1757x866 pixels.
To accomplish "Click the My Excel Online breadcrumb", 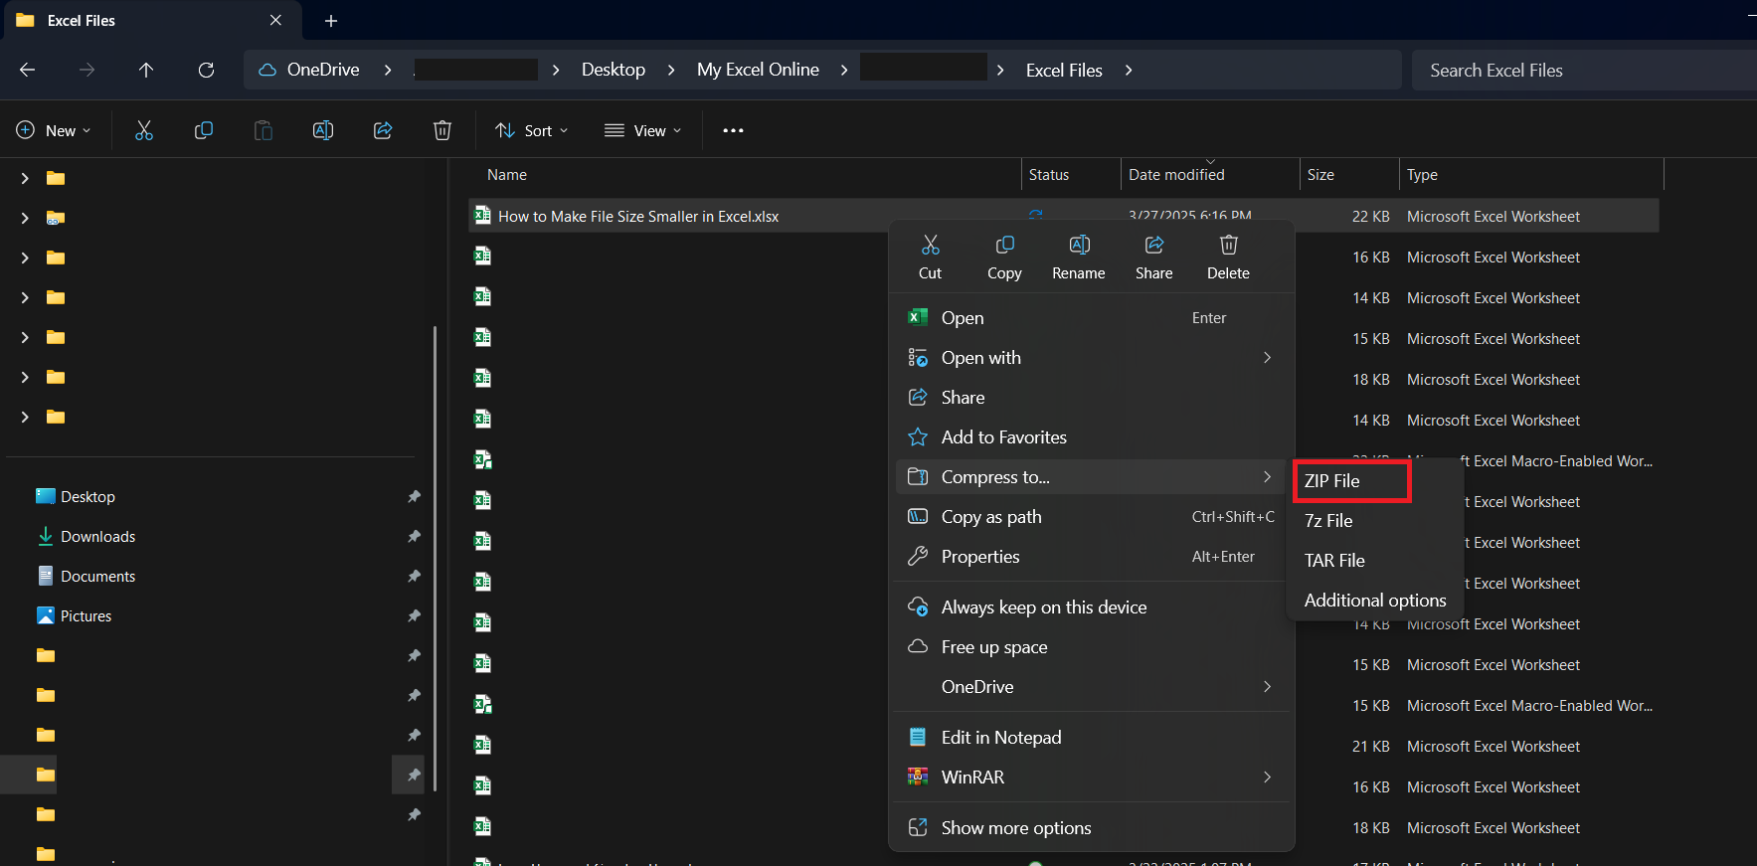I will [758, 70].
